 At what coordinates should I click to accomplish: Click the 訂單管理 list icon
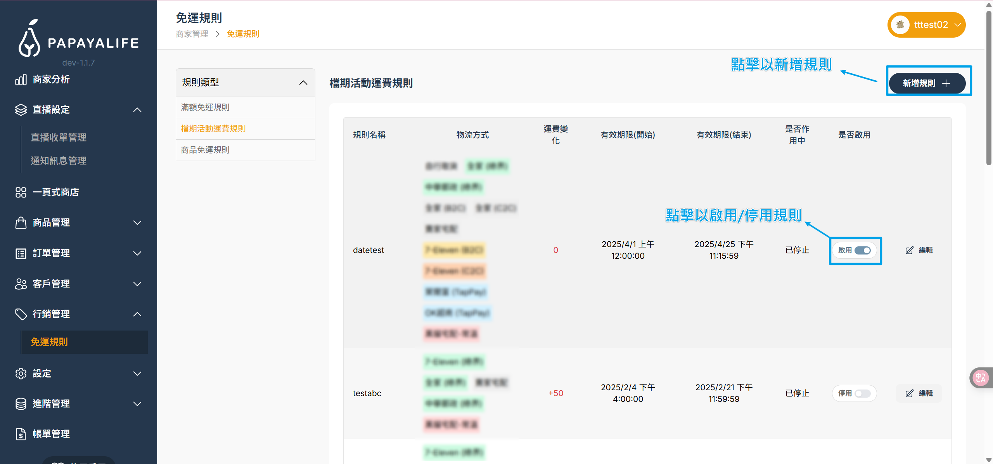(x=21, y=253)
